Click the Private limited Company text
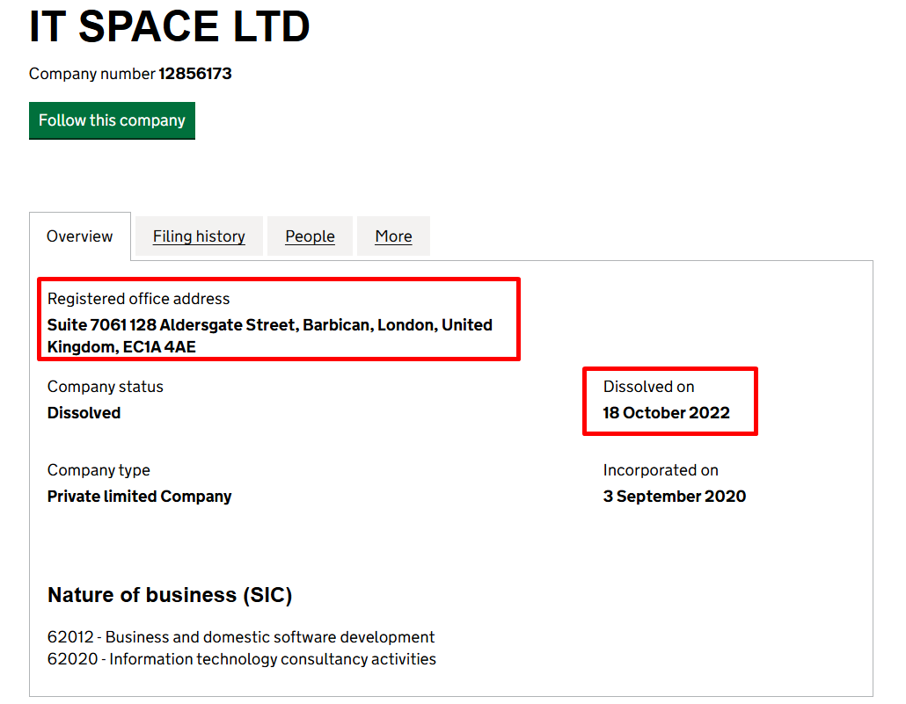Screen dimensions: 906x704 coord(139,497)
